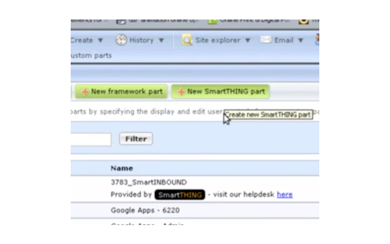
Task: Expand the History dropdown arrow
Action: 161,40
